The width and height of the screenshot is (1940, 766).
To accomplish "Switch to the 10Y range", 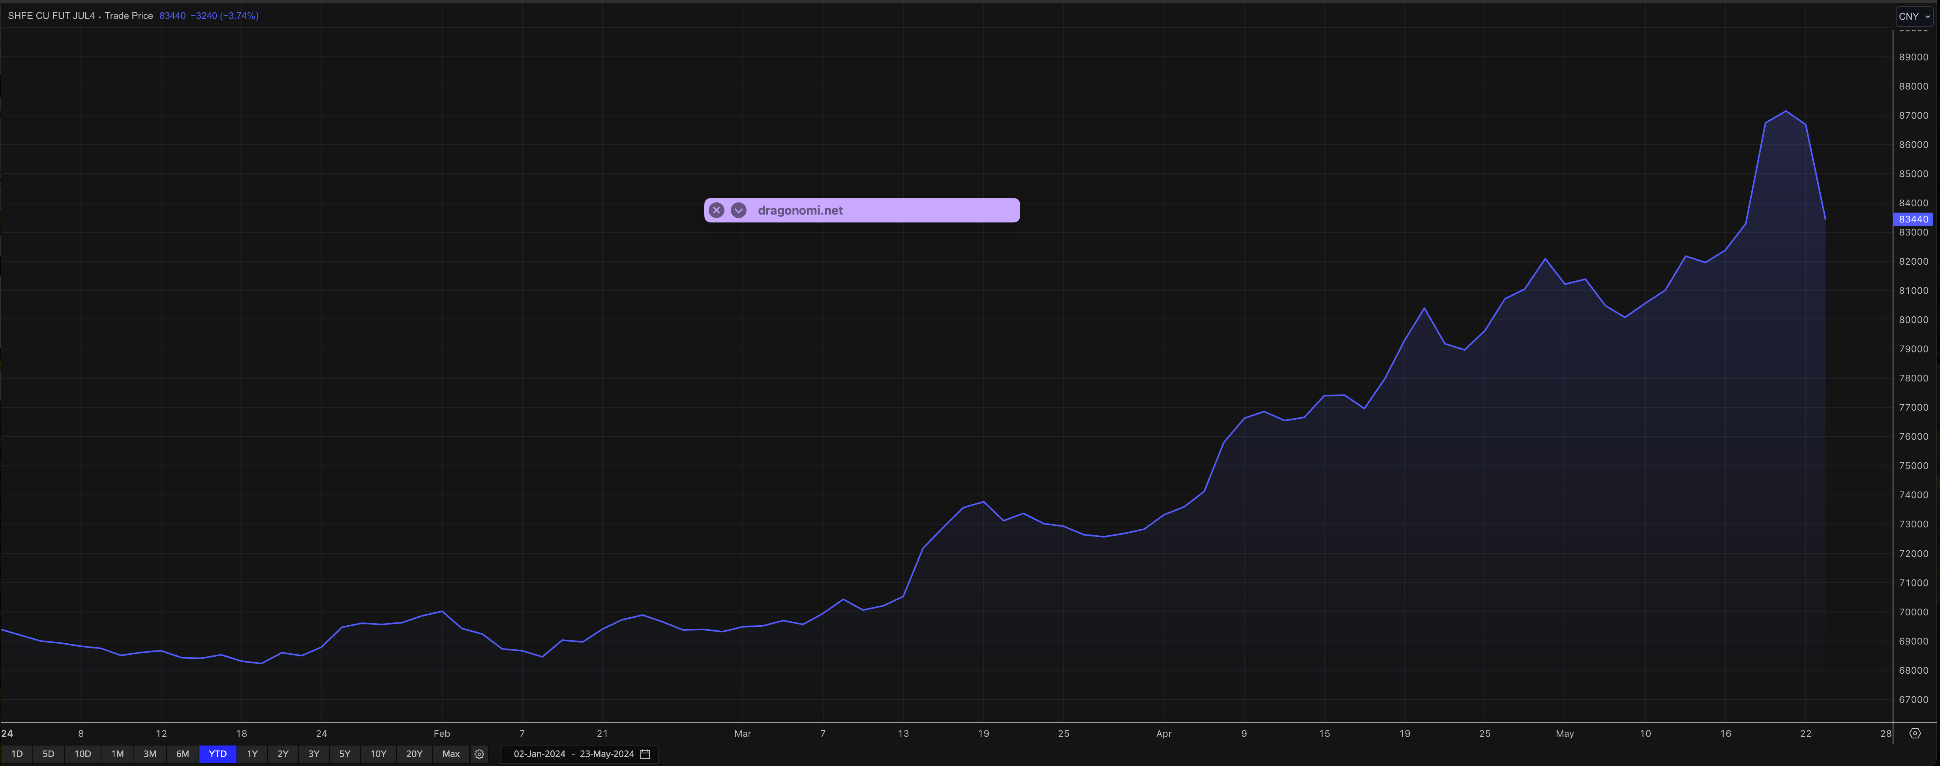I will click(x=378, y=754).
